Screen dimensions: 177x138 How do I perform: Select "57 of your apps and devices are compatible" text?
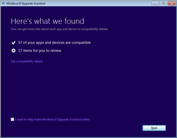[54, 43]
